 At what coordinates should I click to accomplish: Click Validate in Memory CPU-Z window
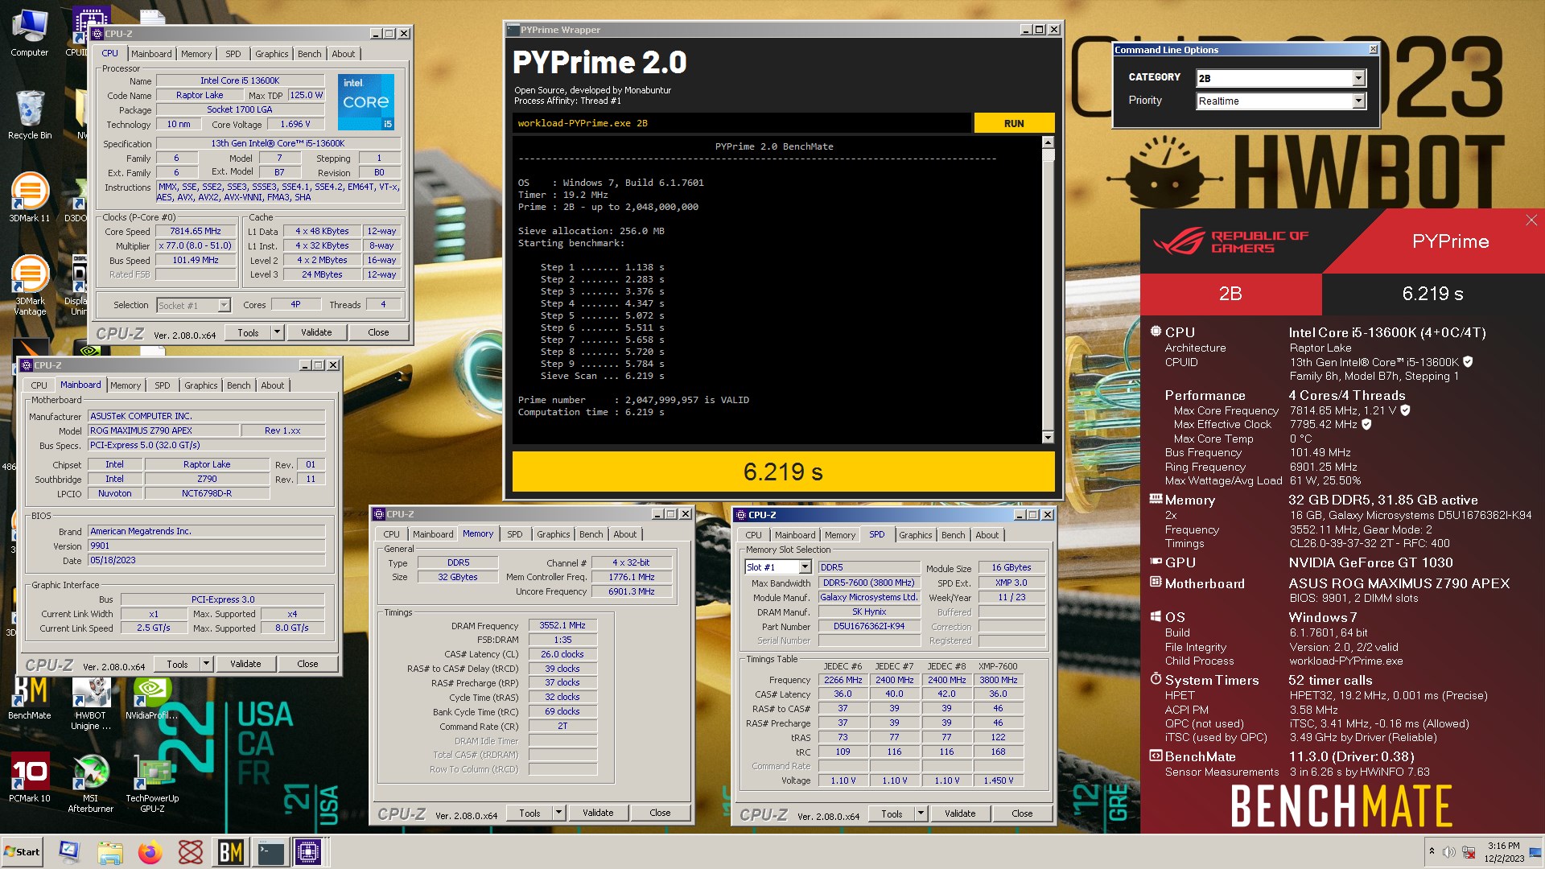coord(598,813)
